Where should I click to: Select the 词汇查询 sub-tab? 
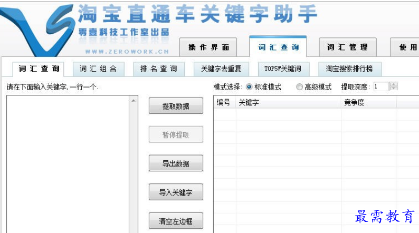(x=39, y=69)
